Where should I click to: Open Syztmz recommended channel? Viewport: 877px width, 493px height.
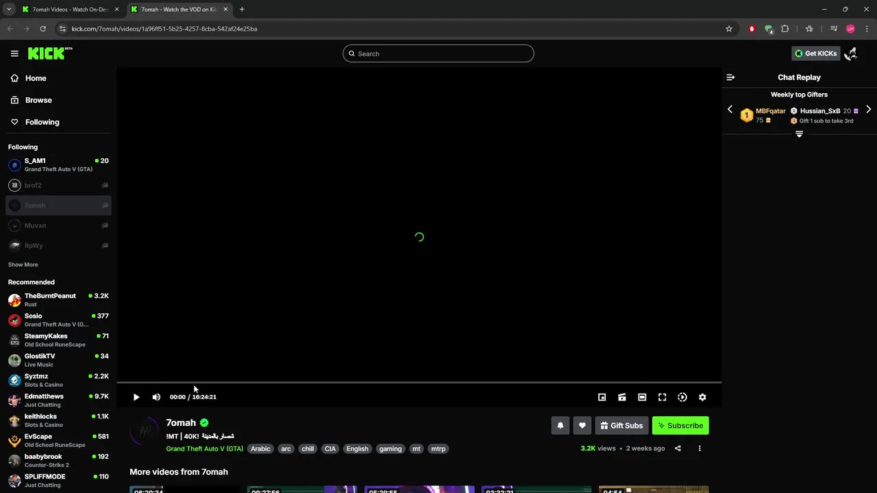[58, 380]
